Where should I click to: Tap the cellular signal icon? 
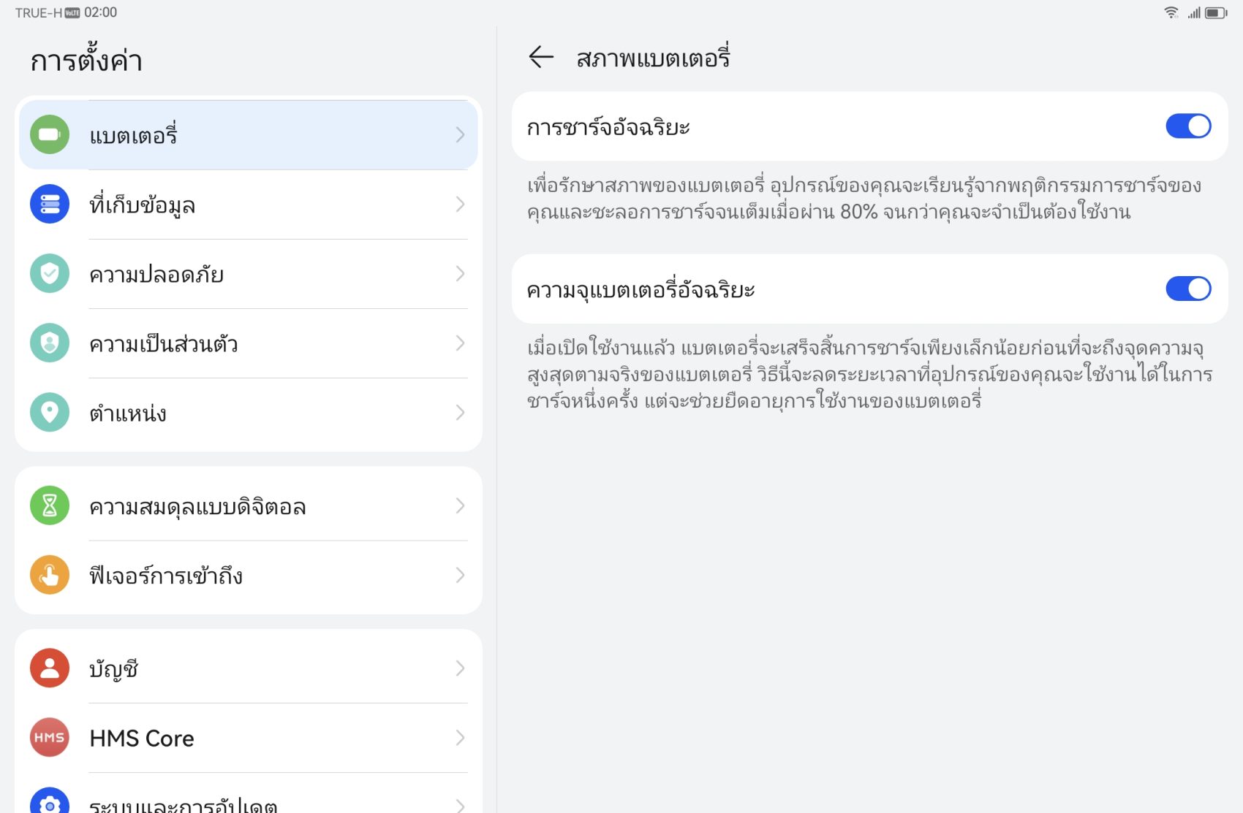click(1193, 12)
